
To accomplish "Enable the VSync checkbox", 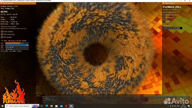I will click(164, 22).
